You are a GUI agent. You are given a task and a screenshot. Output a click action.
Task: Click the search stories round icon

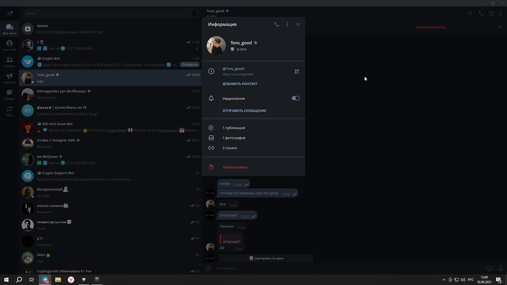[194, 13]
